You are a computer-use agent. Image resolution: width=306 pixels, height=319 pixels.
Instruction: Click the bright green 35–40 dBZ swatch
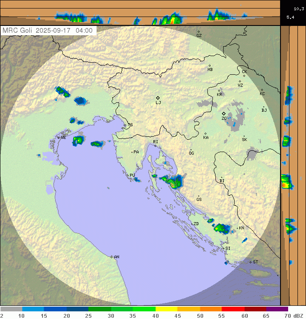tap(144, 309)
